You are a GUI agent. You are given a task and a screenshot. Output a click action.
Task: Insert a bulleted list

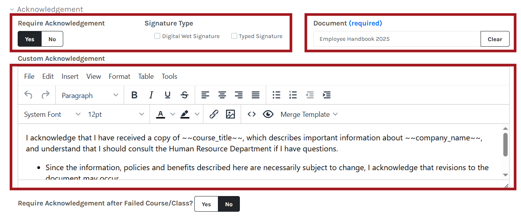pos(276,95)
